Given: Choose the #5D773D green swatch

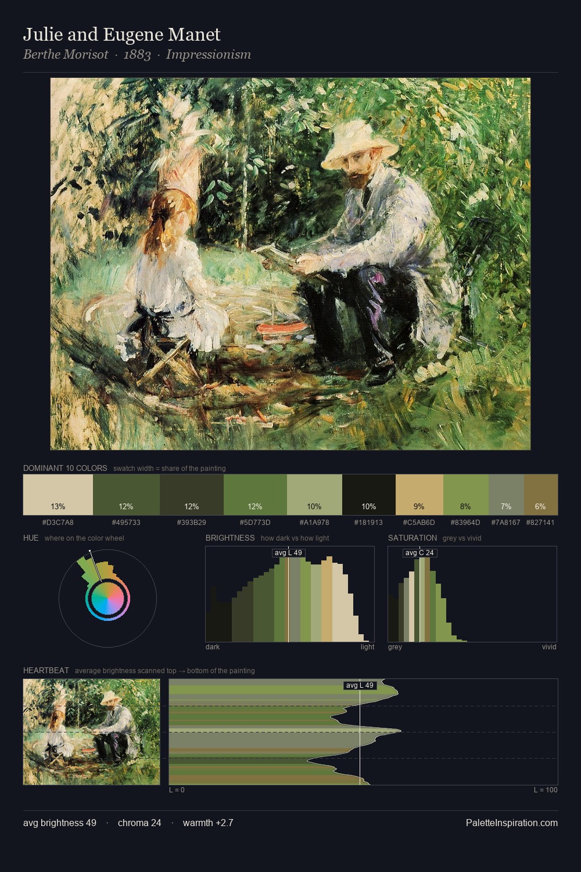Looking at the screenshot, I should (255, 495).
